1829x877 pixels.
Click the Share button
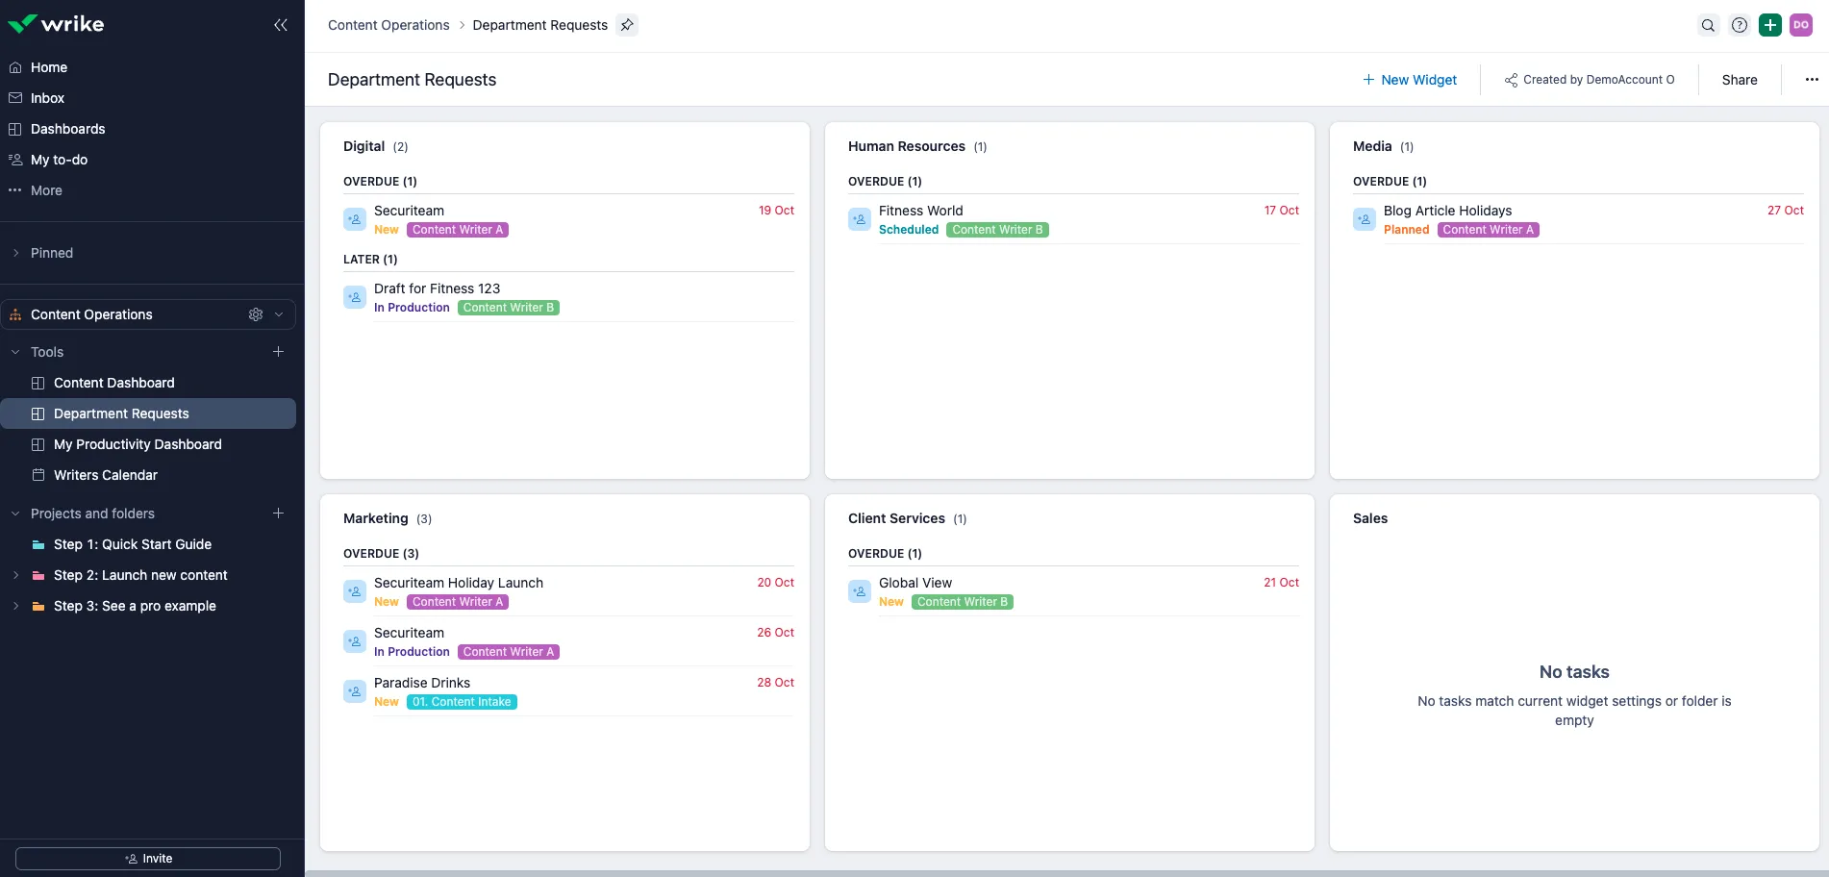point(1740,80)
